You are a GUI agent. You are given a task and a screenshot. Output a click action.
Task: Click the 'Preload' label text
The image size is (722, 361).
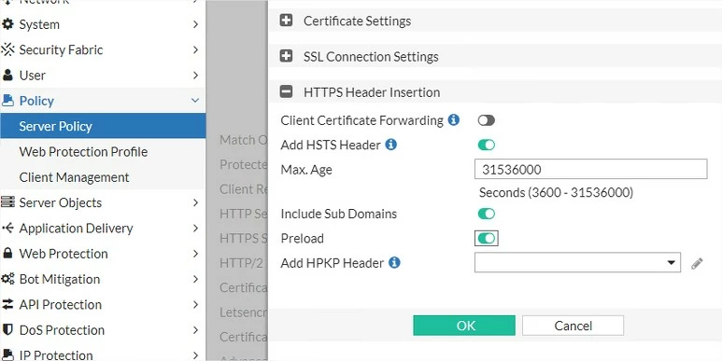tap(302, 238)
